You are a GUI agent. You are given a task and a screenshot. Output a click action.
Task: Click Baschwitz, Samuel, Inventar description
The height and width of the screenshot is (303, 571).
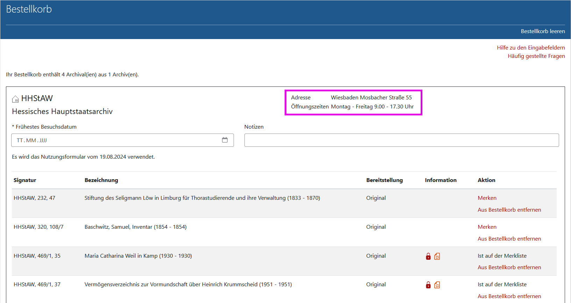coord(135,227)
